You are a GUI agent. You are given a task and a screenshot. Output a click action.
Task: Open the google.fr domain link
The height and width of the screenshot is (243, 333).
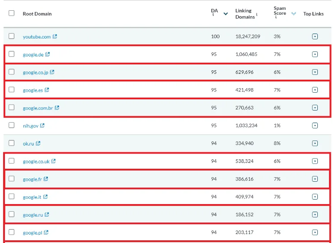pos(32,179)
